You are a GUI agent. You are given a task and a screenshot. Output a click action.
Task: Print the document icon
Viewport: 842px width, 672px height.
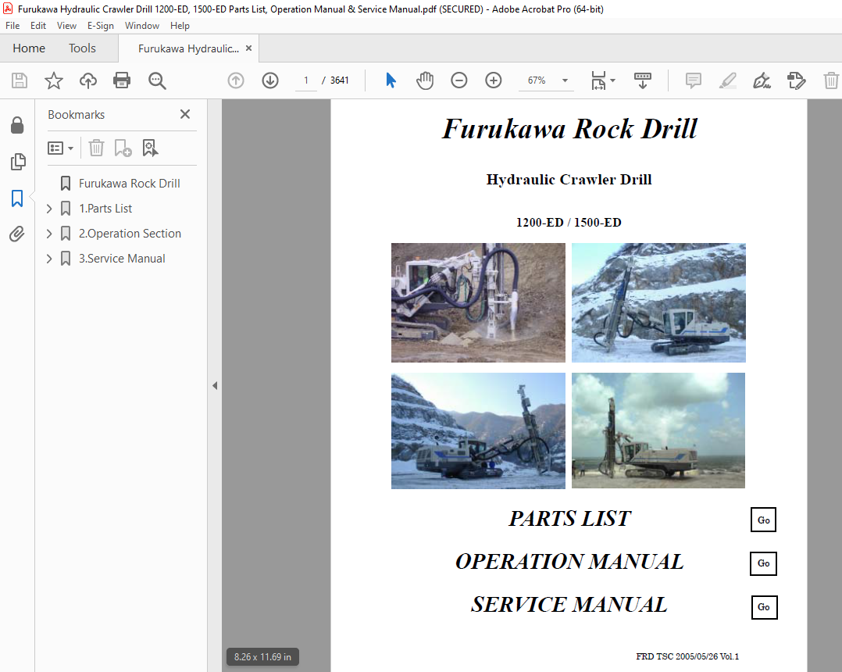click(122, 80)
